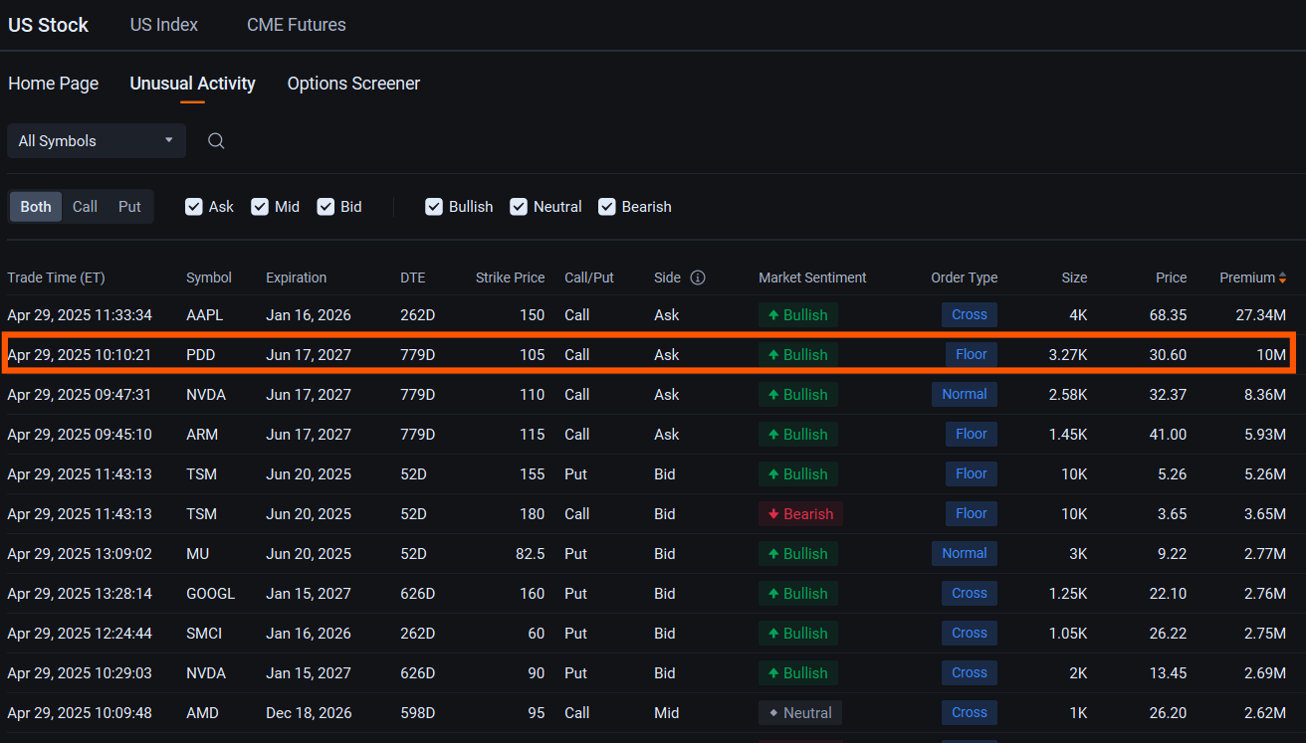The image size is (1306, 743).
Task: Click the Size column header
Action: (x=1074, y=278)
